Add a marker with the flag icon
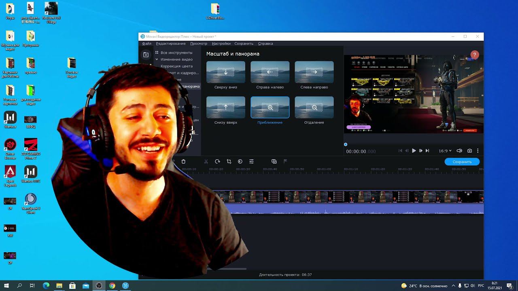 click(285, 161)
